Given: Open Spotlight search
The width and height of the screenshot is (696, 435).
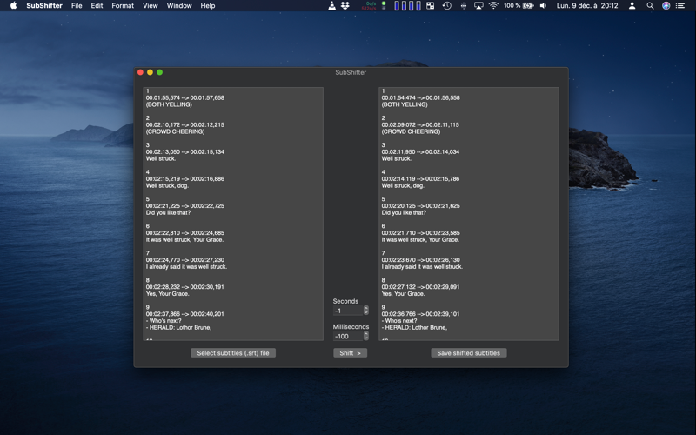Looking at the screenshot, I should [x=650, y=6].
